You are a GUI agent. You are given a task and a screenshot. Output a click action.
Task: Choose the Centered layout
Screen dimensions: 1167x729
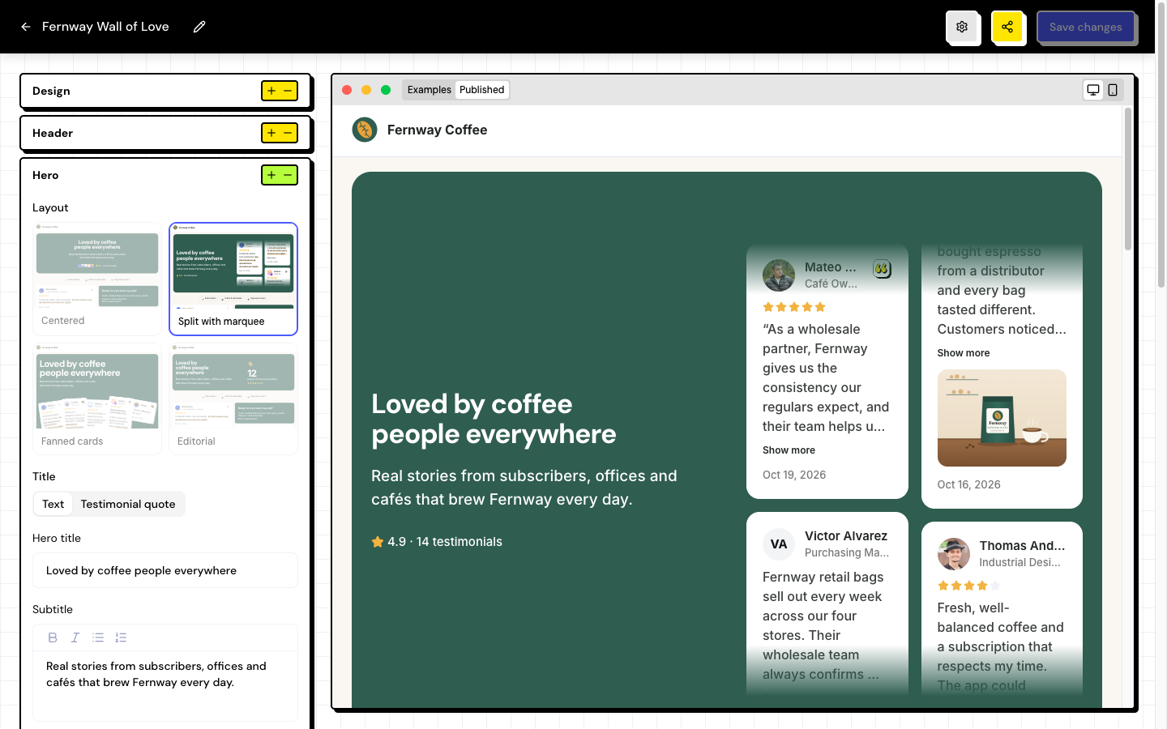coord(97,279)
